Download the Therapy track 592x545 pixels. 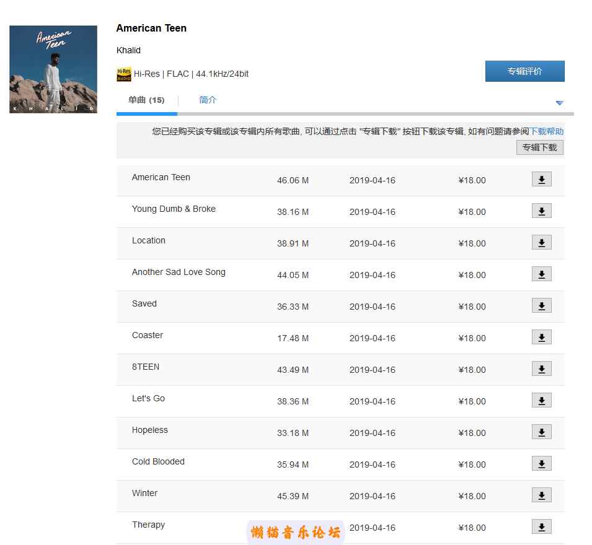point(541,527)
